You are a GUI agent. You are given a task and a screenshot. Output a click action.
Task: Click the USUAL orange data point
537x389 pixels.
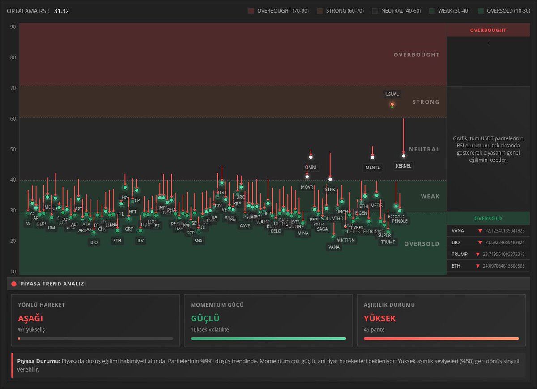(392, 104)
